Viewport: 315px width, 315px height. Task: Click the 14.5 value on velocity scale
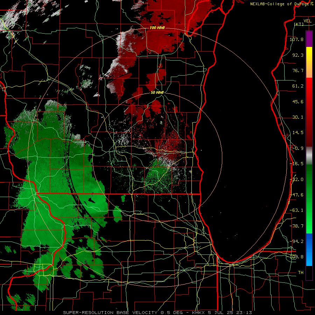(298, 133)
